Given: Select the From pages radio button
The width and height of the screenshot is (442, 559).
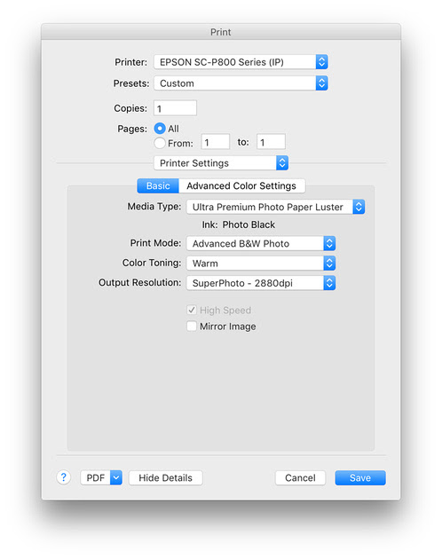Looking at the screenshot, I should pos(160,143).
